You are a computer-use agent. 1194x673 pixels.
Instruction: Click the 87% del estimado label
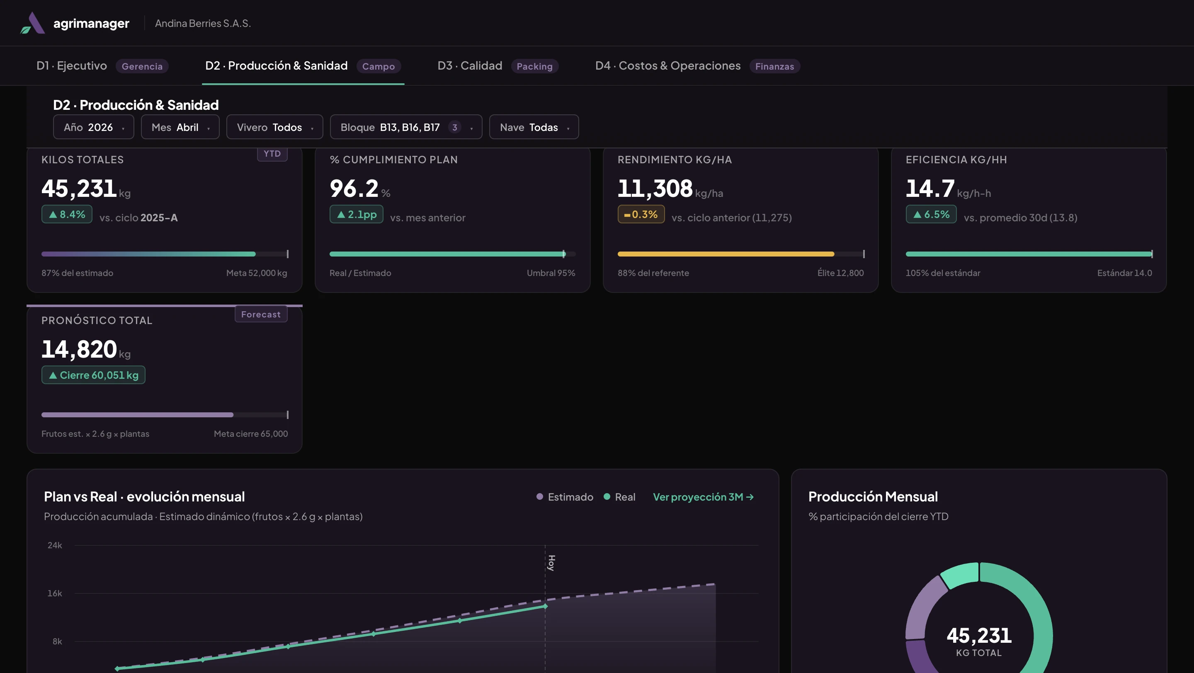click(x=77, y=273)
